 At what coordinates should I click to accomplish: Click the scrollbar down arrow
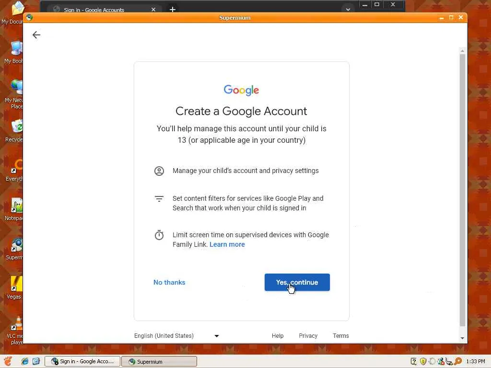pos(462,338)
